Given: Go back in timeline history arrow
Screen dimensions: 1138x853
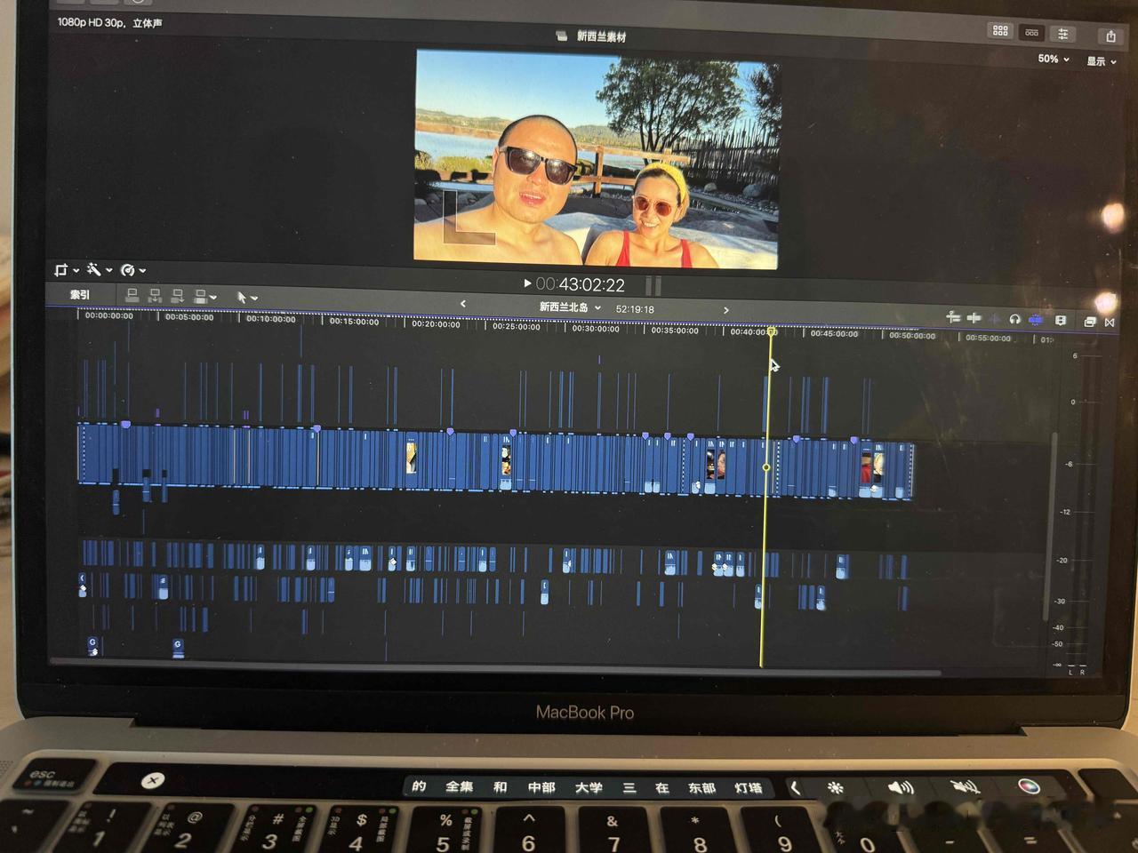Looking at the screenshot, I should pos(463,304).
